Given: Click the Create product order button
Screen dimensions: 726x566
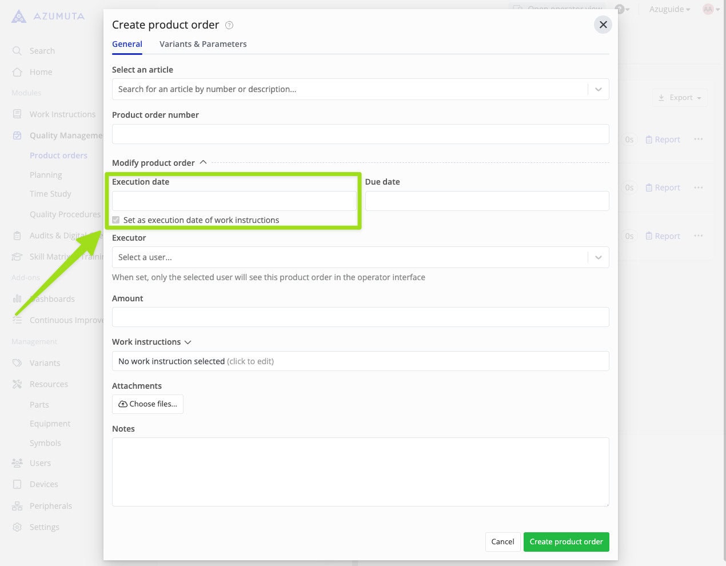Looking at the screenshot, I should (566, 541).
